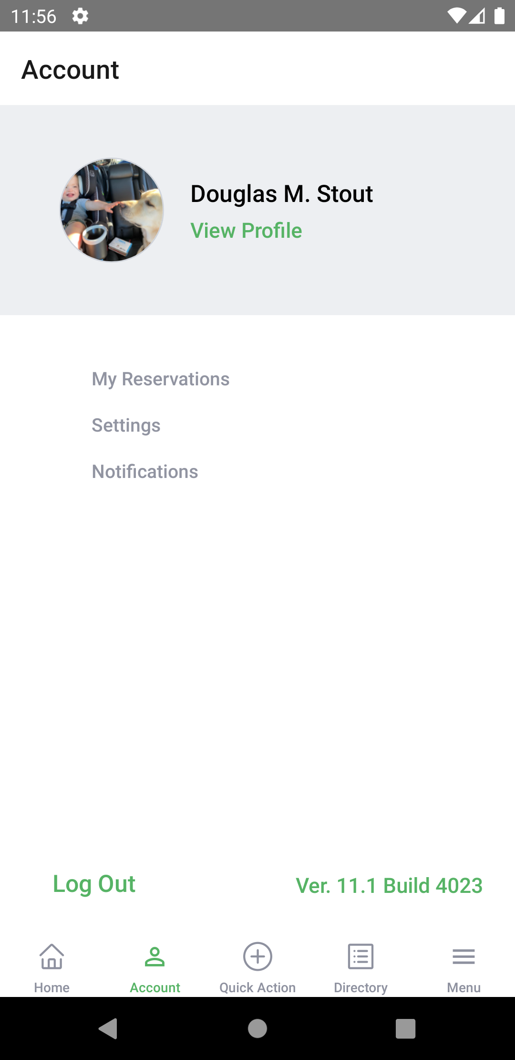Select the Home tab label
Viewport: 515px width, 1060px height.
tap(51, 987)
